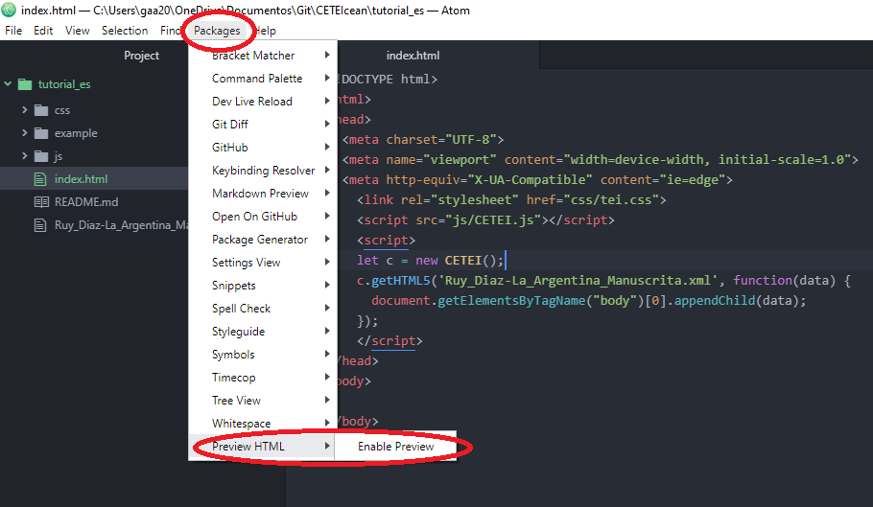Screen dimensions: 873x507
Task: Open the File menu
Action: (x=13, y=31)
